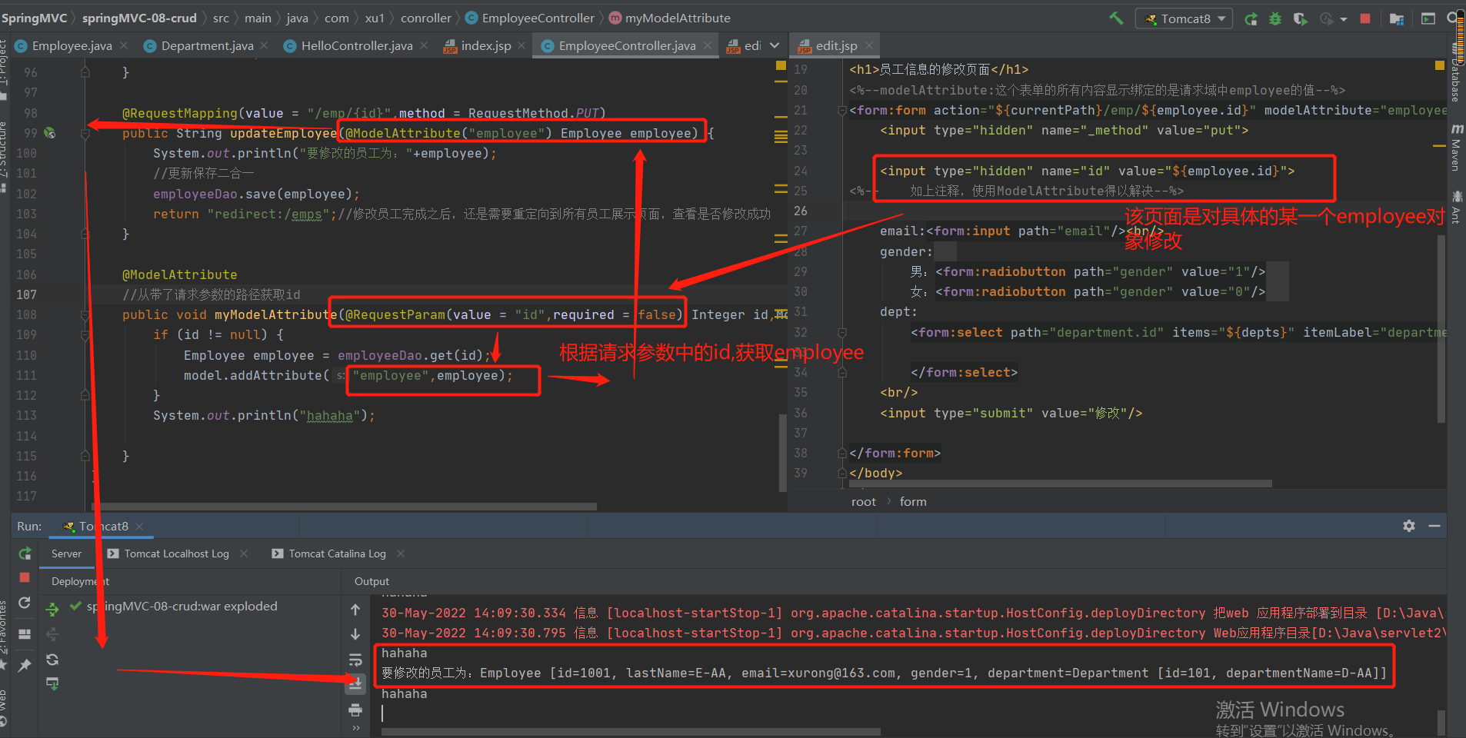Close the Tomcat8 run tab
The image size is (1466, 738).
139,527
